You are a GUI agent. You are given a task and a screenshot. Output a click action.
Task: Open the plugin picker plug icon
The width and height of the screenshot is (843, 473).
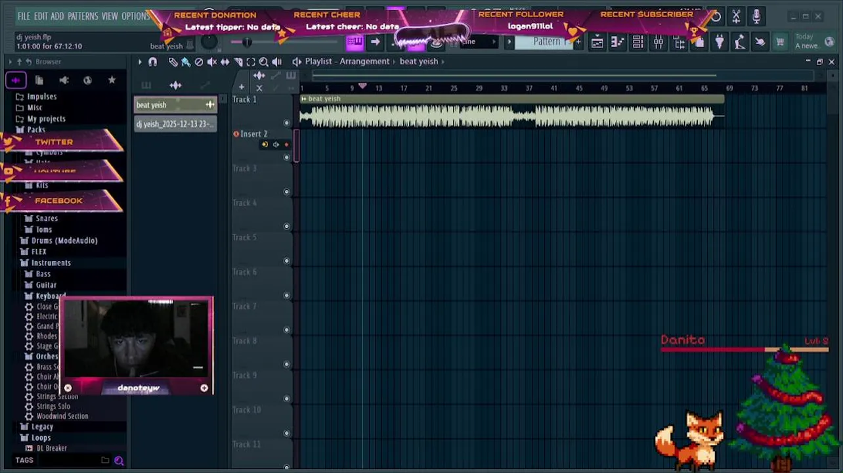click(720, 43)
